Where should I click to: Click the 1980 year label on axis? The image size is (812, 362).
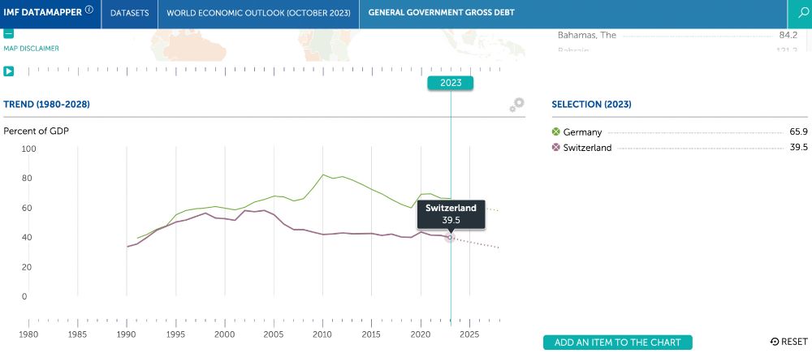coord(28,334)
